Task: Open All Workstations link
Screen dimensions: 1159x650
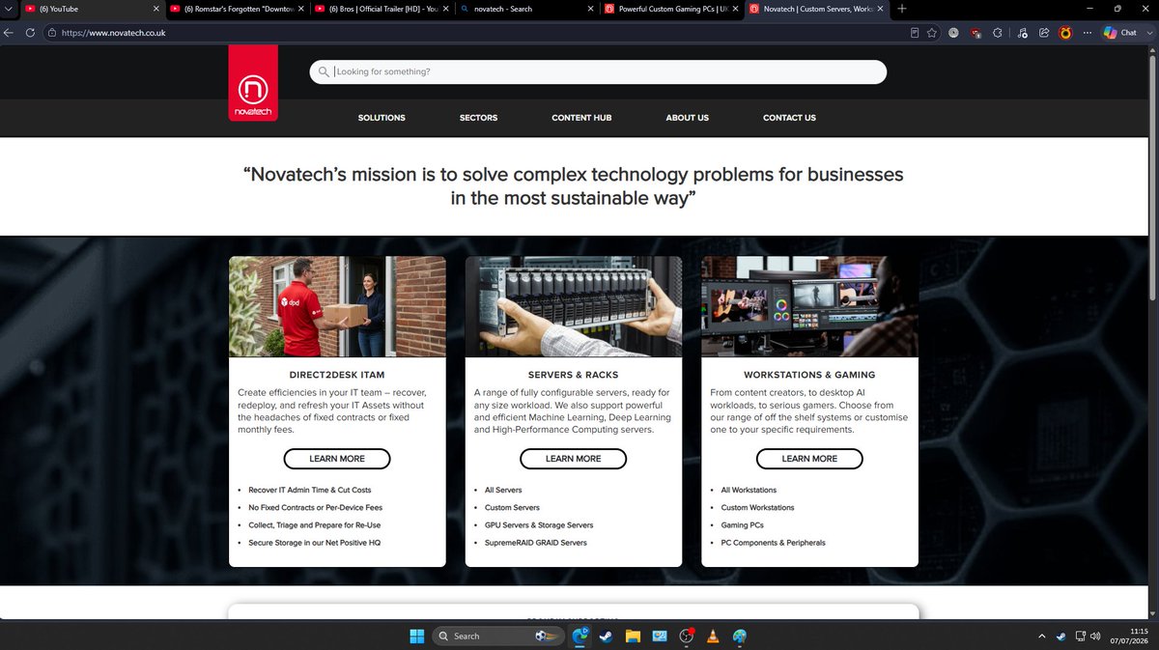Action: (x=749, y=490)
